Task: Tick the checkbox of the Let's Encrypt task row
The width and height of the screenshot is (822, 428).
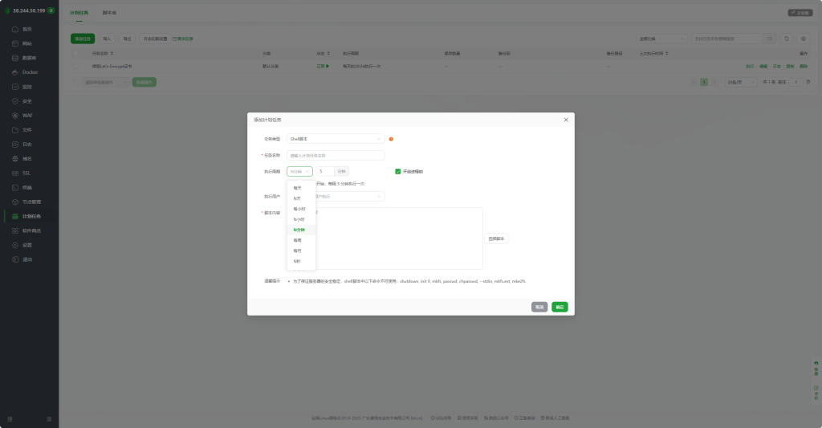Action: tap(76, 66)
